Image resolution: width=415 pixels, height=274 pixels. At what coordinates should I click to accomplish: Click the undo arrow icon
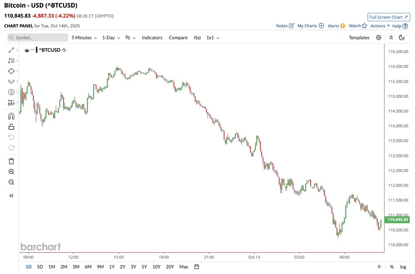11,137
